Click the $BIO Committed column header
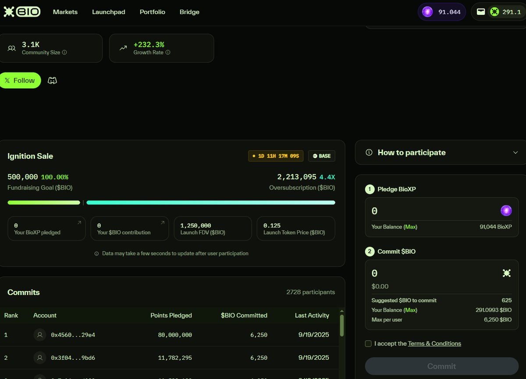This screenshot has width=526, height=379. tap(244, 315)
